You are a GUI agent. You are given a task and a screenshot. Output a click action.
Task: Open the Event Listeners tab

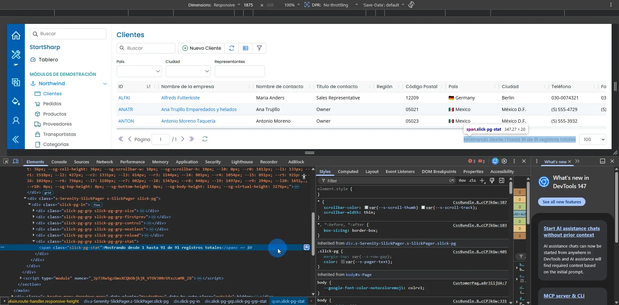400,171
